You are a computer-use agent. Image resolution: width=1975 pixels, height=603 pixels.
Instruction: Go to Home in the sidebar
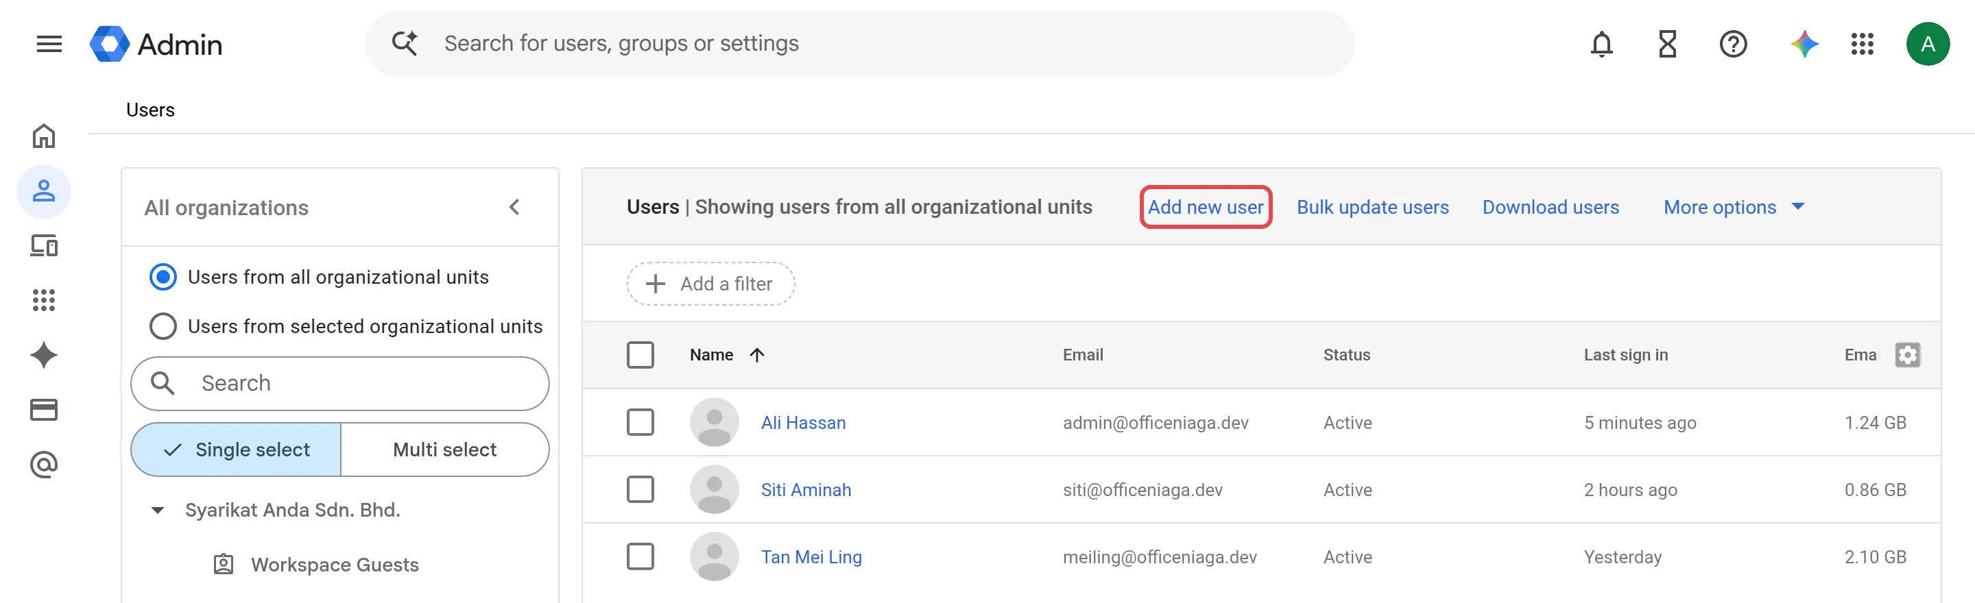pos(44,136)
